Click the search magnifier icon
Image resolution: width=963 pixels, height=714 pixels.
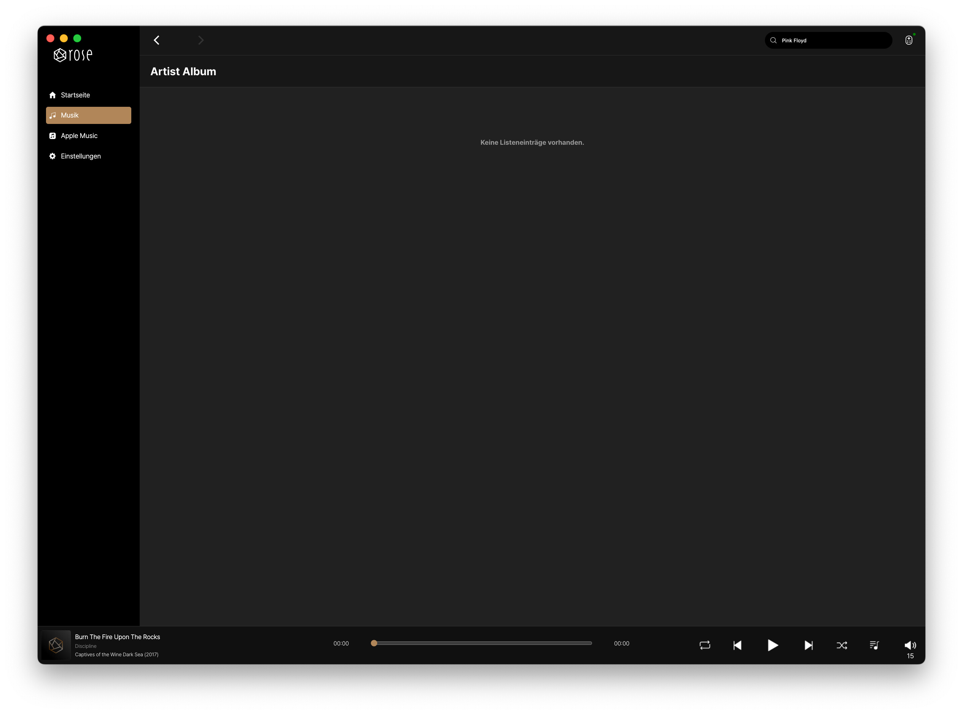pos(773,40)
